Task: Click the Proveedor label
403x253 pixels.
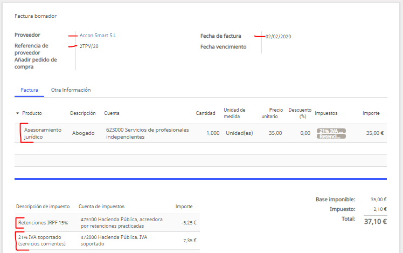Action: point(27,35)
